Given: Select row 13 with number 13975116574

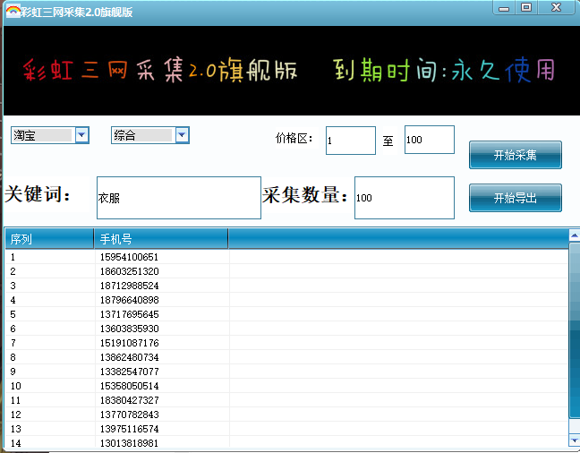Looking at the screenshot, I should [129, 429].
